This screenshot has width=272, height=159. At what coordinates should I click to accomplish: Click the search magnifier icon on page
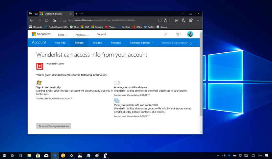tap(165, 34)
